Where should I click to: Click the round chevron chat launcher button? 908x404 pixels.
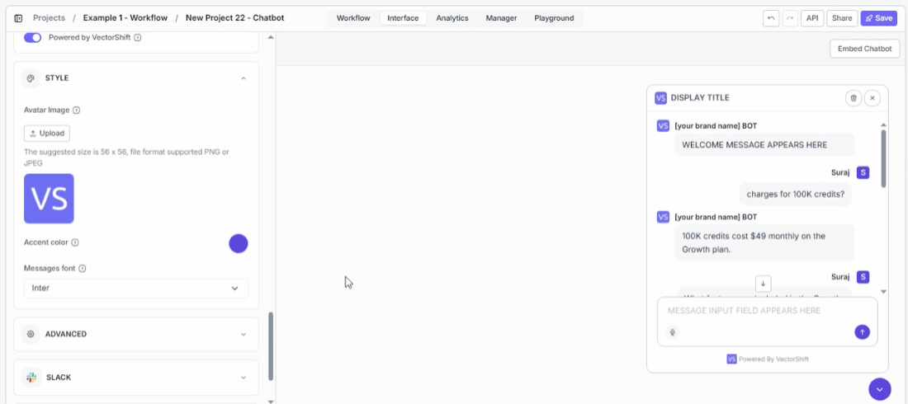tap(880, 389)
